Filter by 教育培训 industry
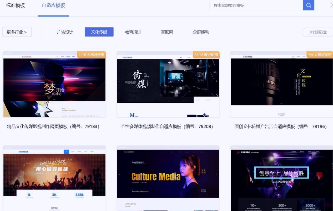The image size is (333, 211). [133, 32]
